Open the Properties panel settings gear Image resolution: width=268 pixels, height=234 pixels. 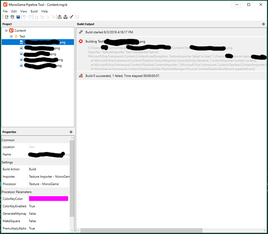click(x=71, y=132)
